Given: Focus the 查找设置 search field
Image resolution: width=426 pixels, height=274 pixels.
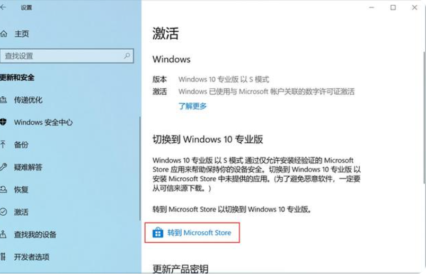Looking at the screenshot, I should (x=67, y=56).
